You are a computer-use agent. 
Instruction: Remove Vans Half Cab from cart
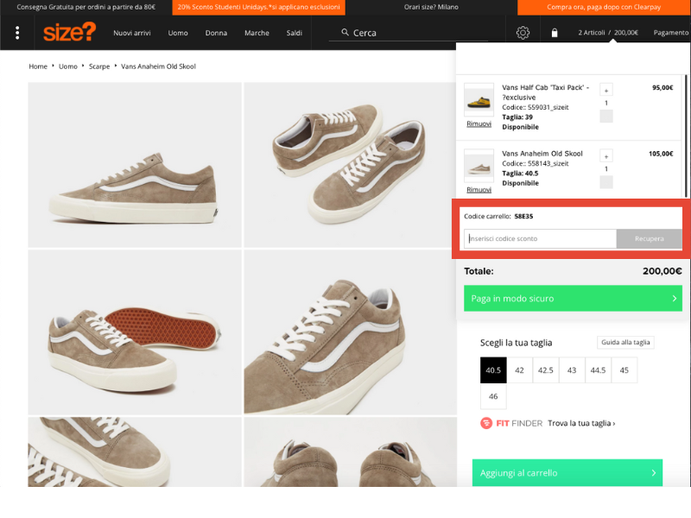pos(479,123)
